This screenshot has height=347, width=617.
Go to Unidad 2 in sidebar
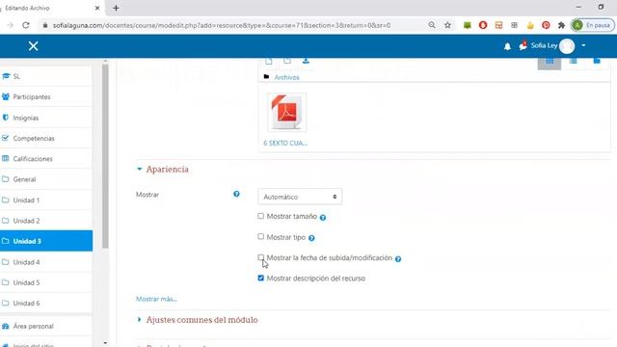[46, 221]
